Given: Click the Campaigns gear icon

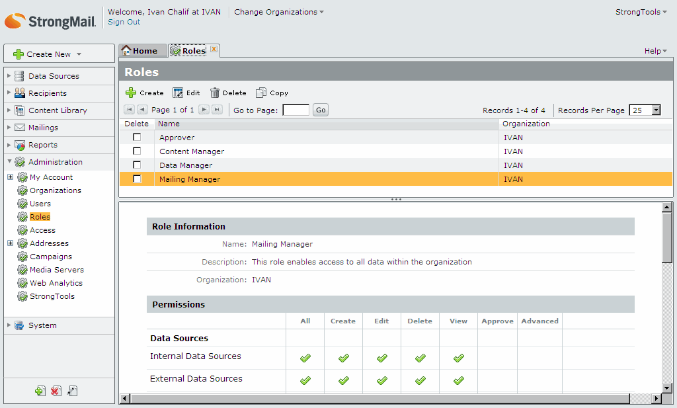Looking at the screenshot, I should pyautogui.click(x=22, y=257).
